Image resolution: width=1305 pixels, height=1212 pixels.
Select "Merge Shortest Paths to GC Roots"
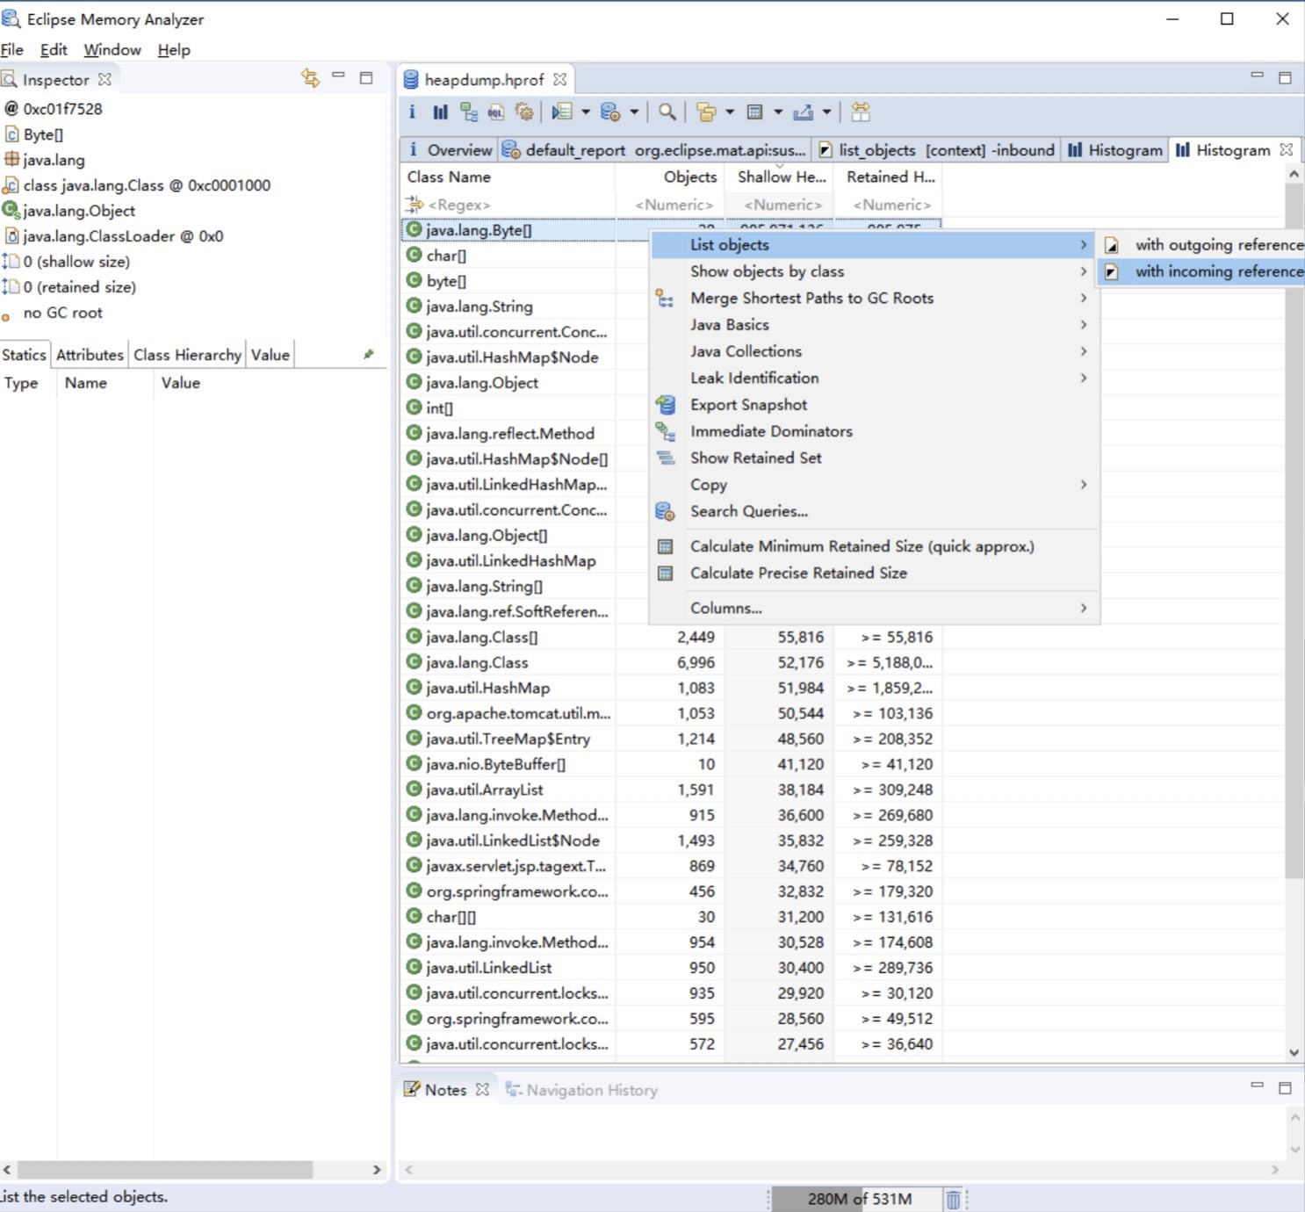(811, 299)
